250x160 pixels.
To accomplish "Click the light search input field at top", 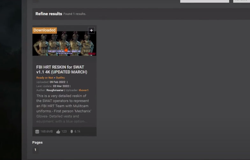I will pyautogui.click(x=205, y=1).
